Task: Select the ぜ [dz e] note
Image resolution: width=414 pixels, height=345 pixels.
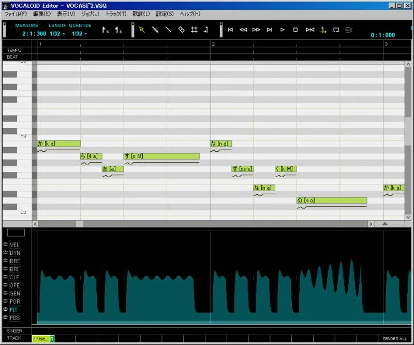Action: tap(242, 169)
